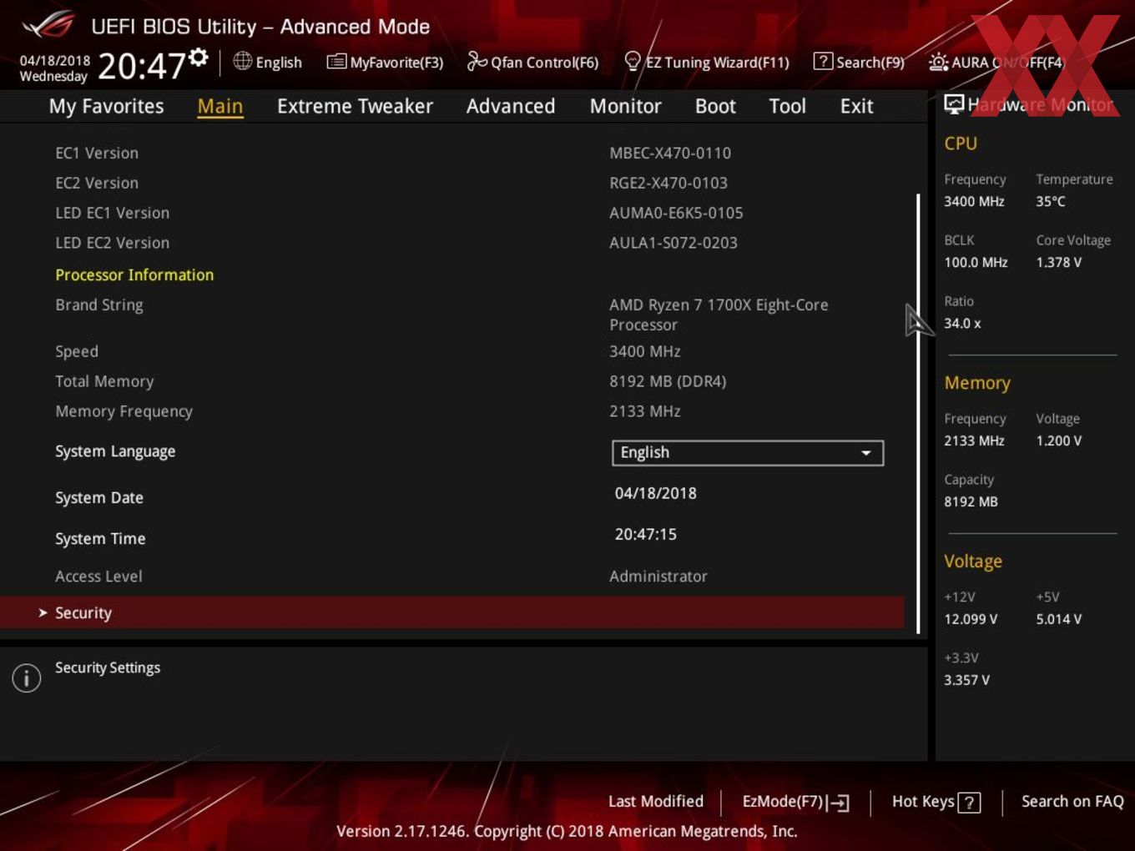Click the System Time label
The width and height of the screenshot is (1135, 851).
tap(100, 538)
